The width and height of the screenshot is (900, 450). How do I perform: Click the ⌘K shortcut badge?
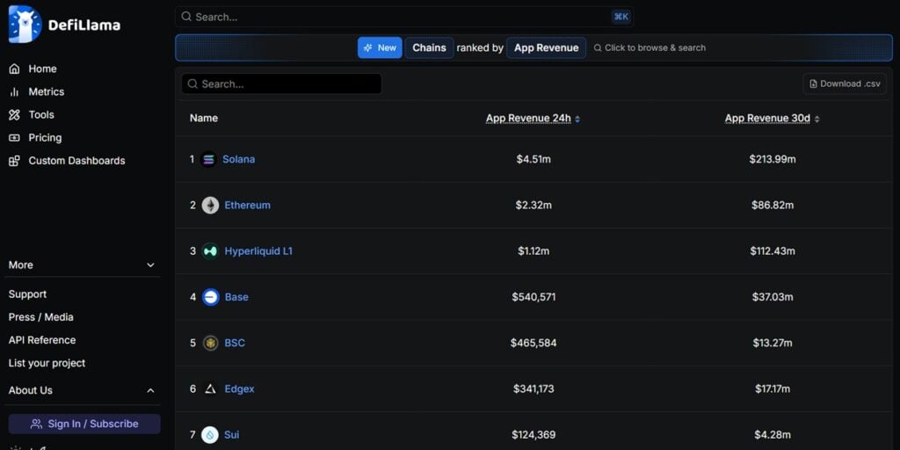coord(621,17)
